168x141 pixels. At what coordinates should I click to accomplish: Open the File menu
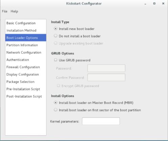click(x=5, y=11)
